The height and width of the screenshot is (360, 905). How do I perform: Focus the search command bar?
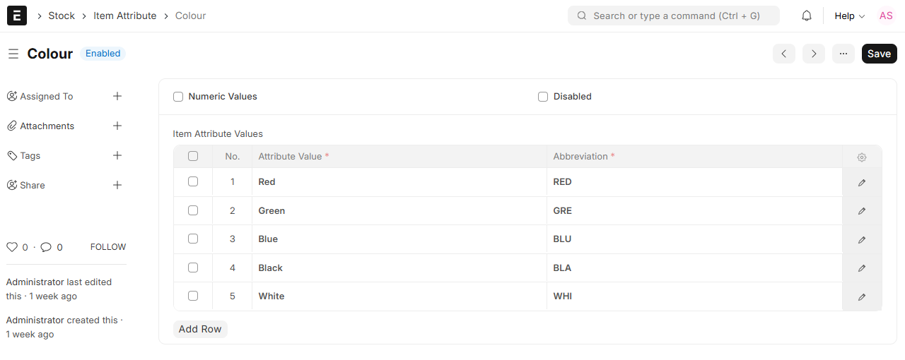point(673,16)
